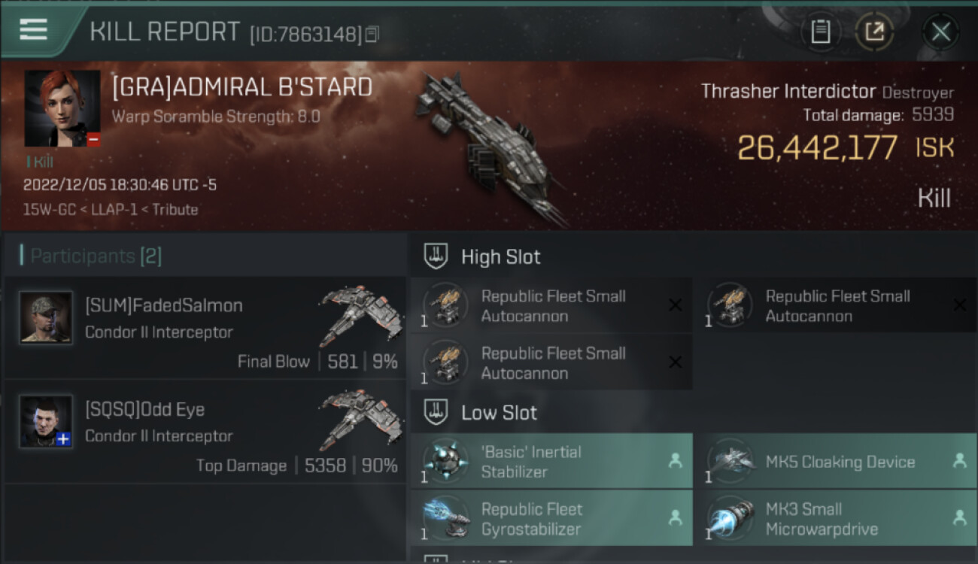Click the person icon beside Republic Fleet Gyrostabilizer
This screenshot has width=978, height=564.
click(x=675, y=517)
